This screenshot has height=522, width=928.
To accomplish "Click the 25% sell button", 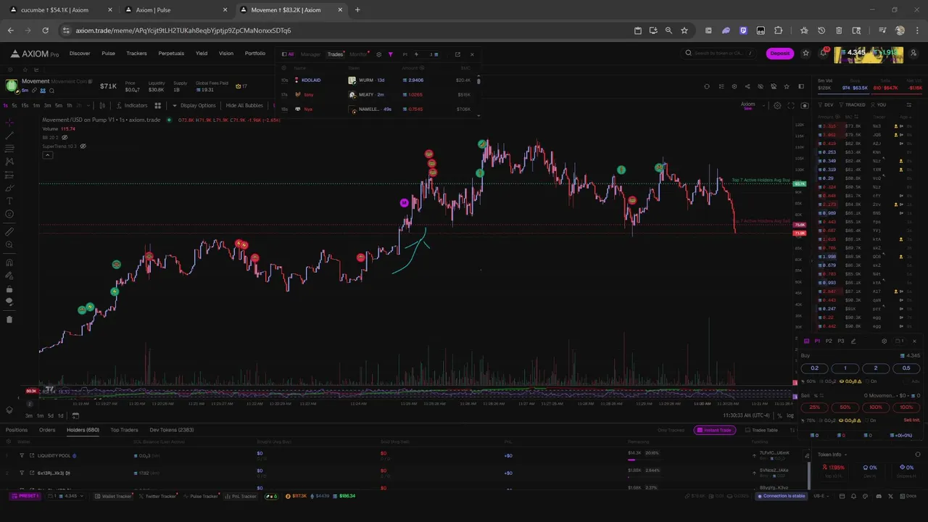I will (x=814, y=407).
